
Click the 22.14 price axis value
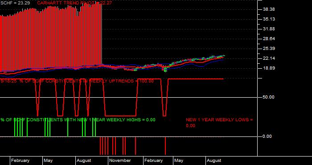pos(269,58)
